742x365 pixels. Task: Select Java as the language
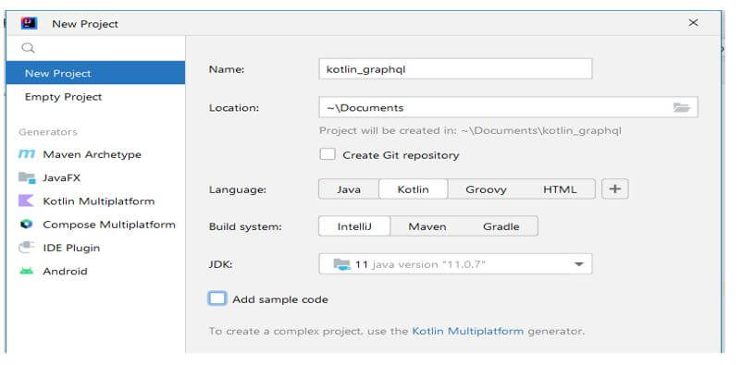[349, 189]
